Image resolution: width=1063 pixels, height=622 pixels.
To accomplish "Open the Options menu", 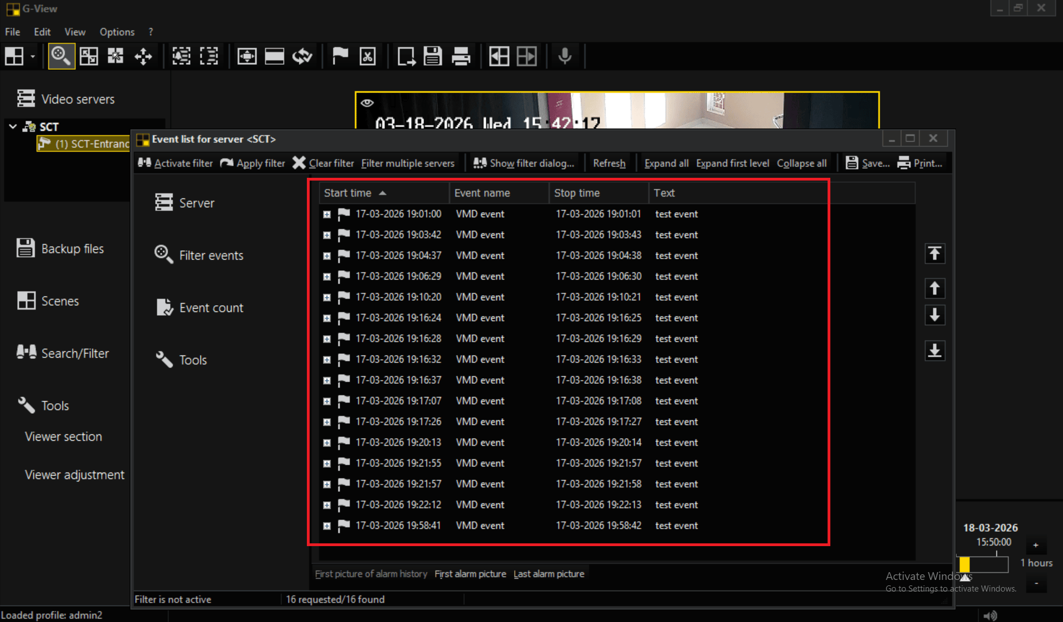I will [x=117, y=32].
